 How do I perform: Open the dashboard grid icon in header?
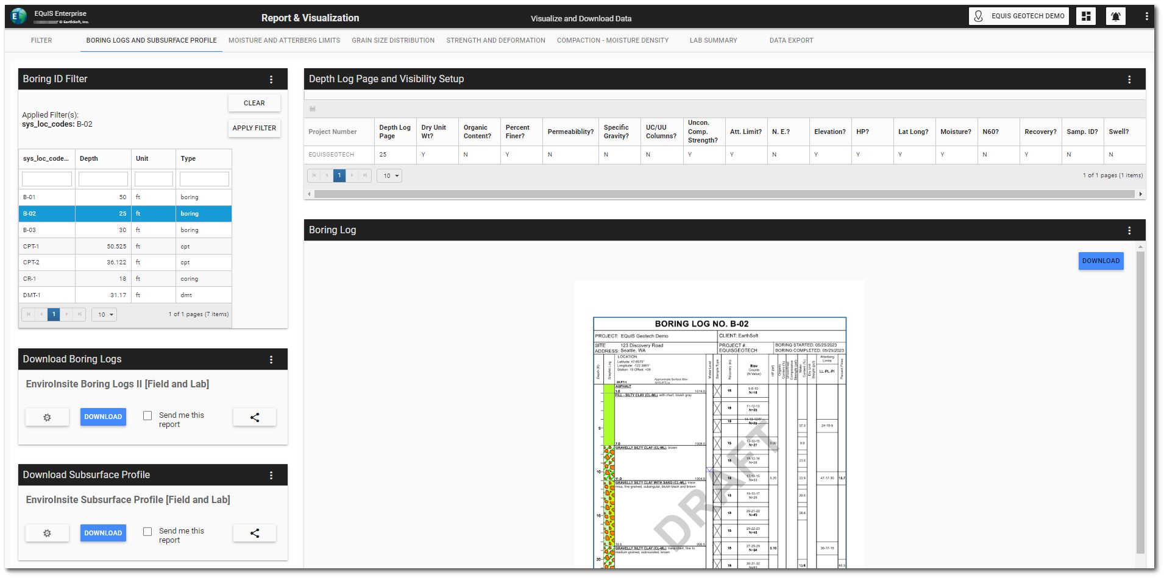[1086, 16]
